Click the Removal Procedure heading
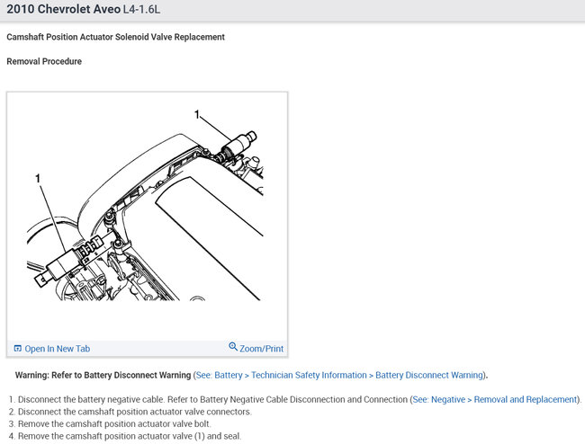The width and height of the screenshot is (585, 444). click(x=44, y=61)
